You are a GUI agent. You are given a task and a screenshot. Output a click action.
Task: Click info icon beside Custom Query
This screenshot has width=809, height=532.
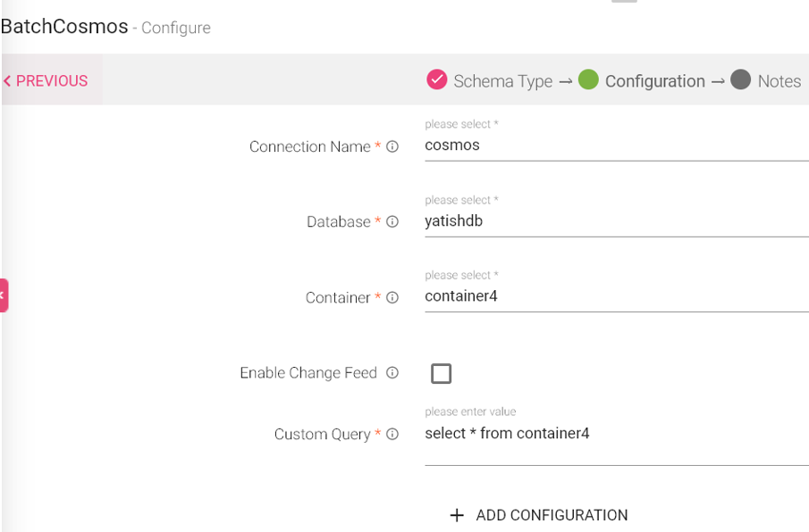(x=392, y=435)
